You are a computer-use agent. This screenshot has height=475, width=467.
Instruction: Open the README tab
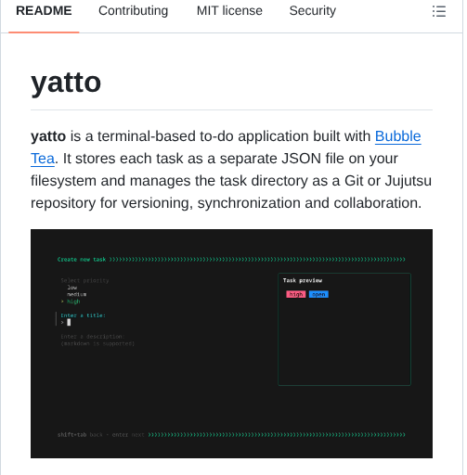pyautogui.click(x=44, y=11)
